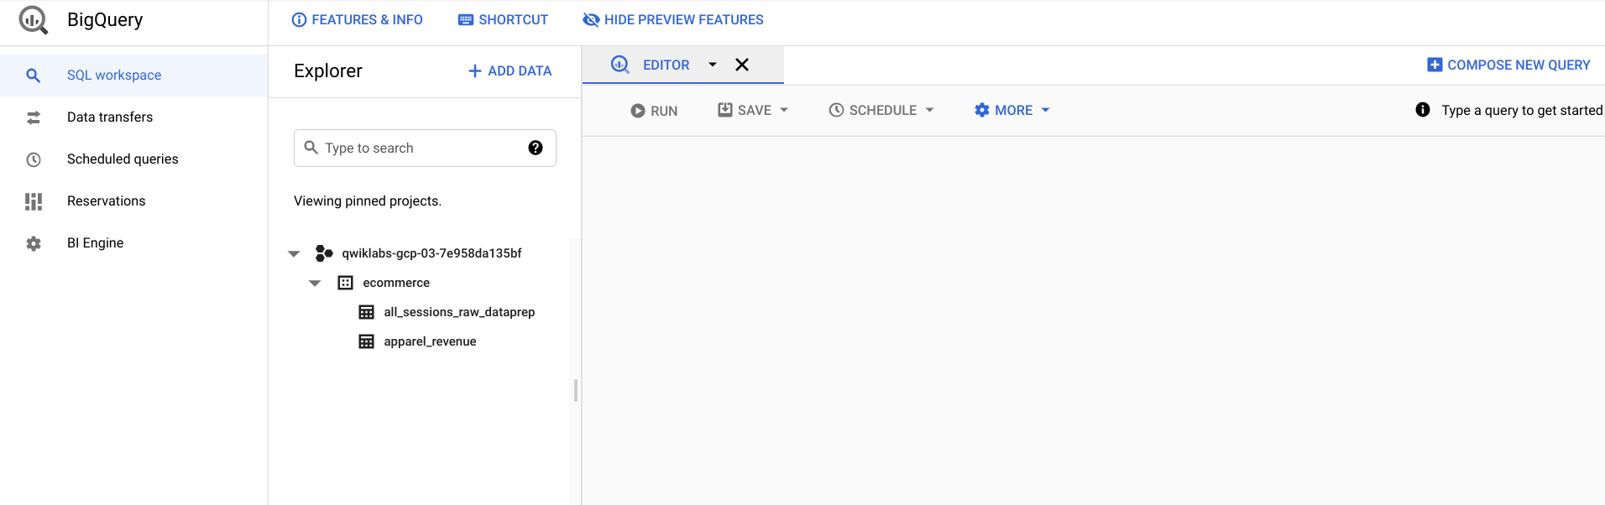Click the Data transfers arrows icon

coord(34,117)
